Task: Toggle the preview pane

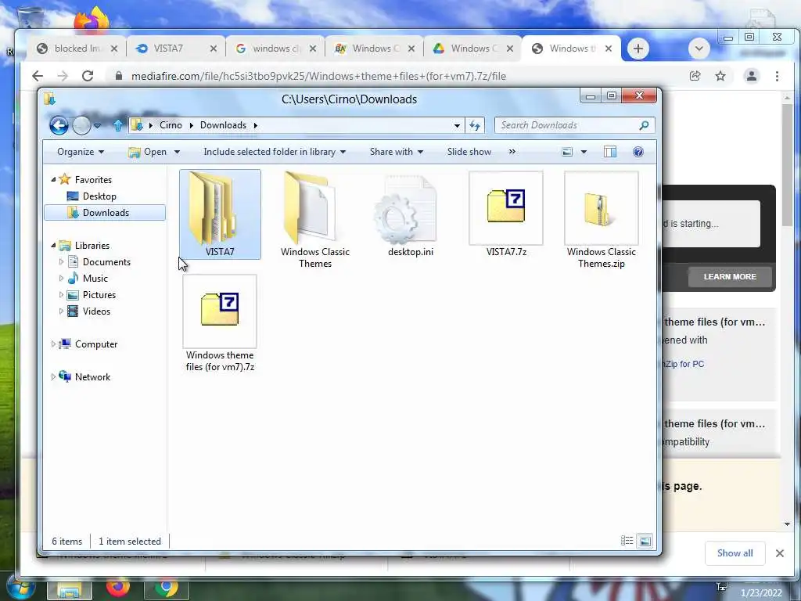Action: coord(610,152)
